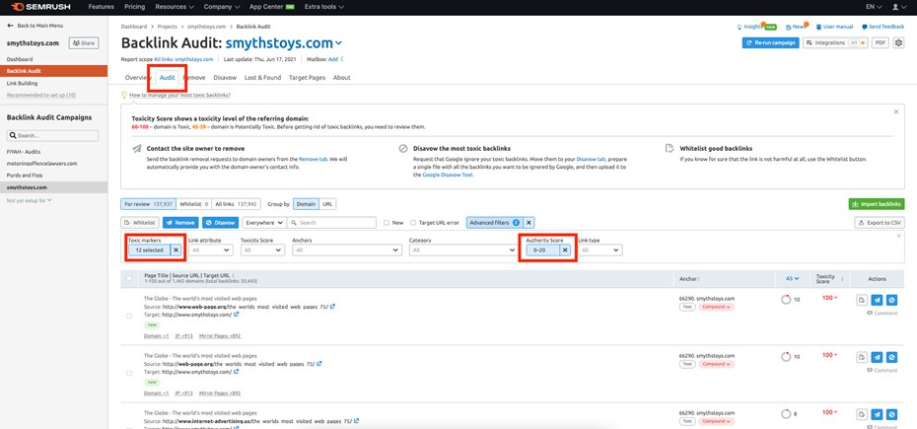917x429 pixels.
Task: Show Whitelist 0 links
Action: pos(193,204)
